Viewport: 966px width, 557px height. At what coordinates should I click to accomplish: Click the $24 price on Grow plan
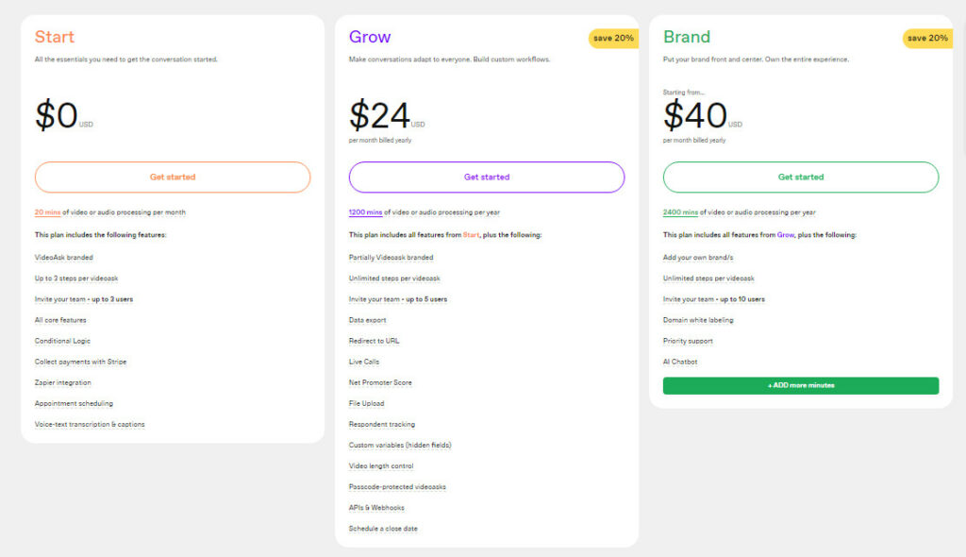(x=377, y=113)
